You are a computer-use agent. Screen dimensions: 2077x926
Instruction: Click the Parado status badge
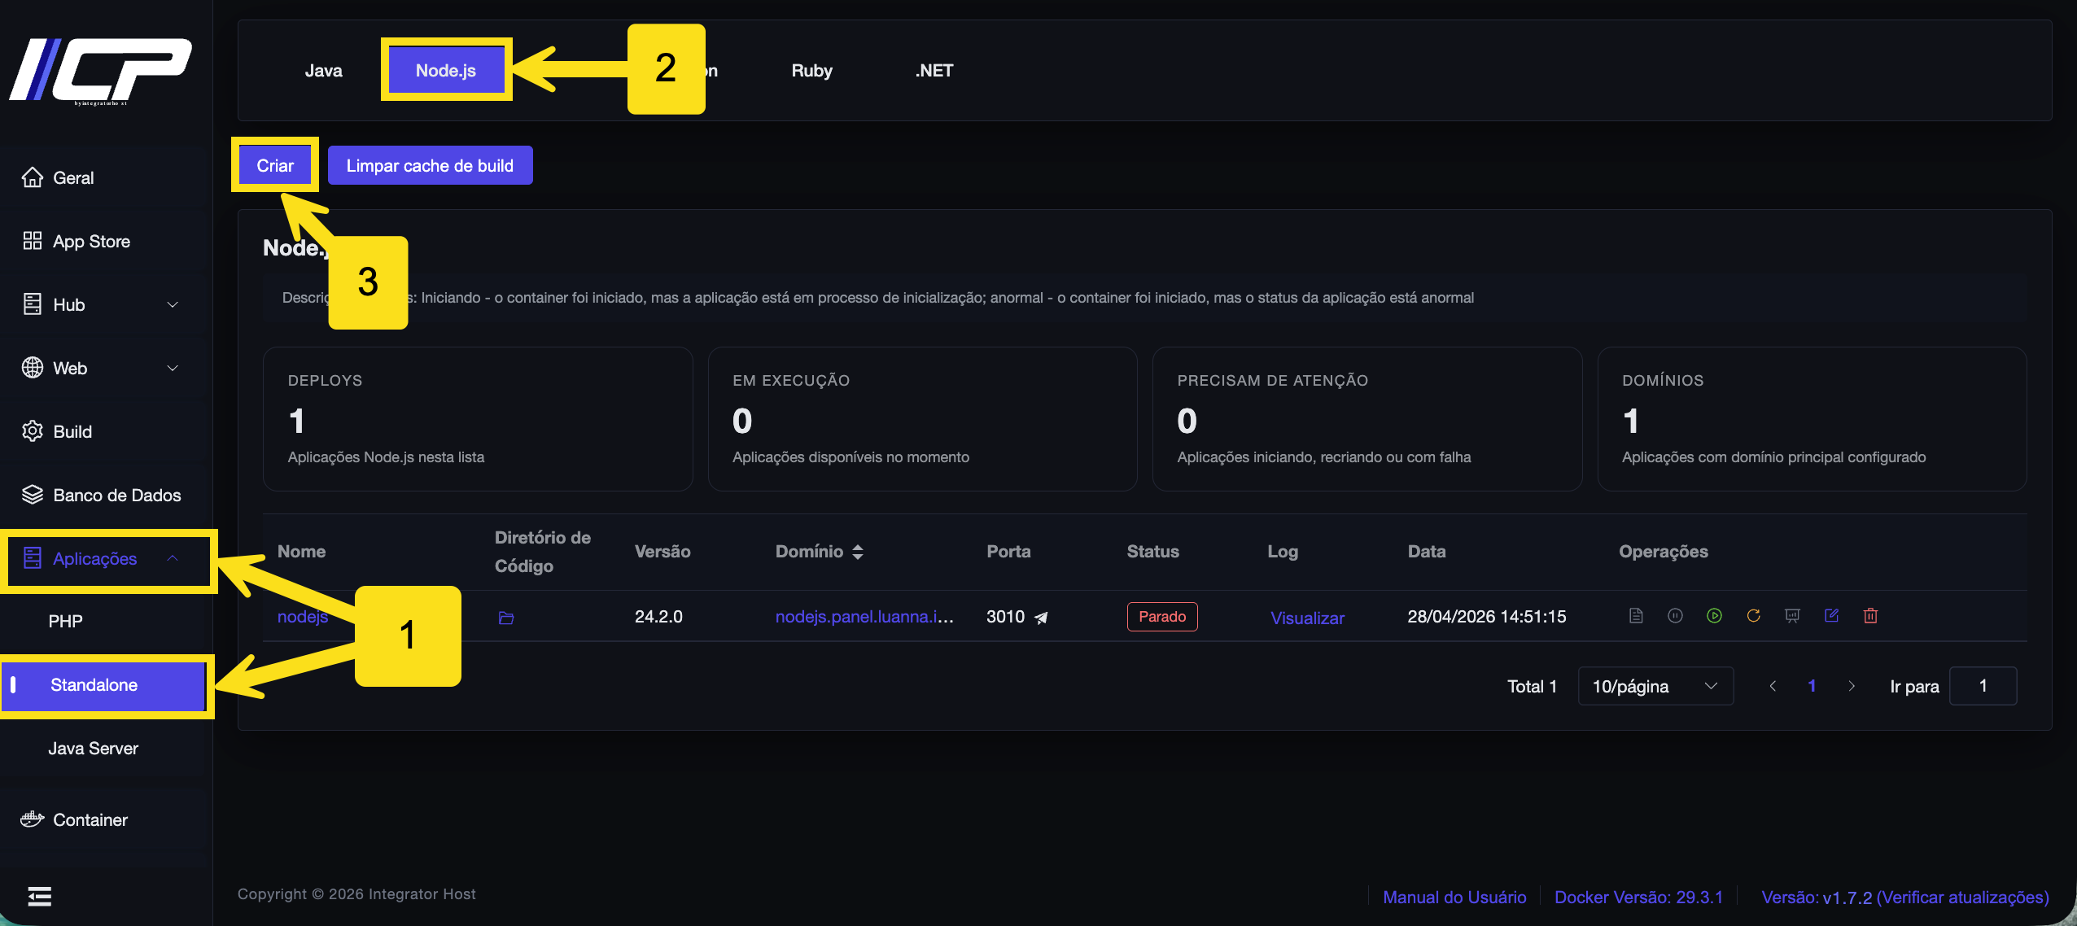point(1162,617)
